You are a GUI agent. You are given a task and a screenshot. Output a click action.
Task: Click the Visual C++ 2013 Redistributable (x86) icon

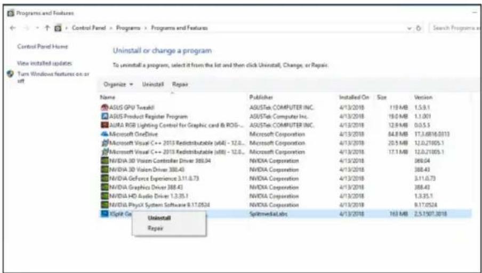pyautogui.click(x=105, y=152)
